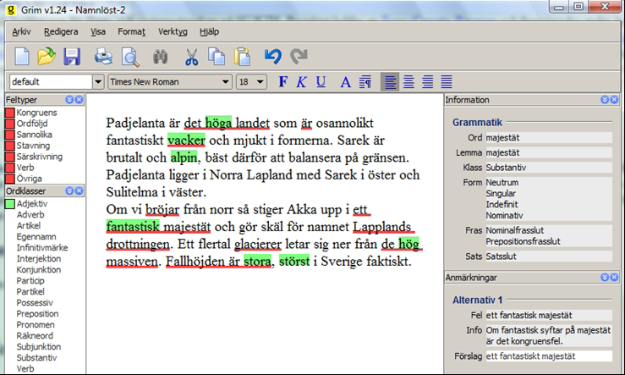Collapse the Feltyper panel with its chevron
The width and height of the screenshot is (625, 375).
click(x=69, y=100)
